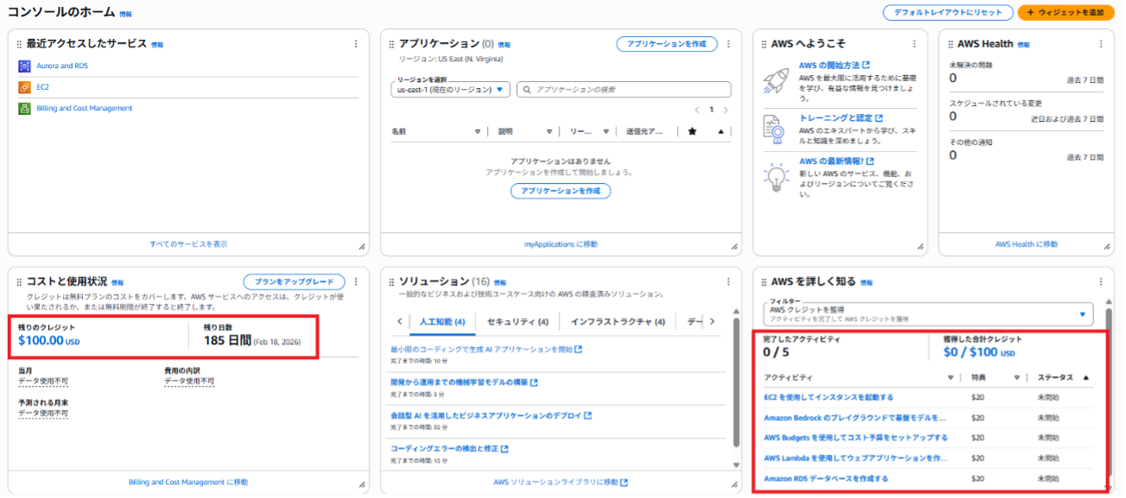Select the 人工知能 (4) tab
Image resolution: width=1126 pixels, height=498 pixels.
coord(442,321)
